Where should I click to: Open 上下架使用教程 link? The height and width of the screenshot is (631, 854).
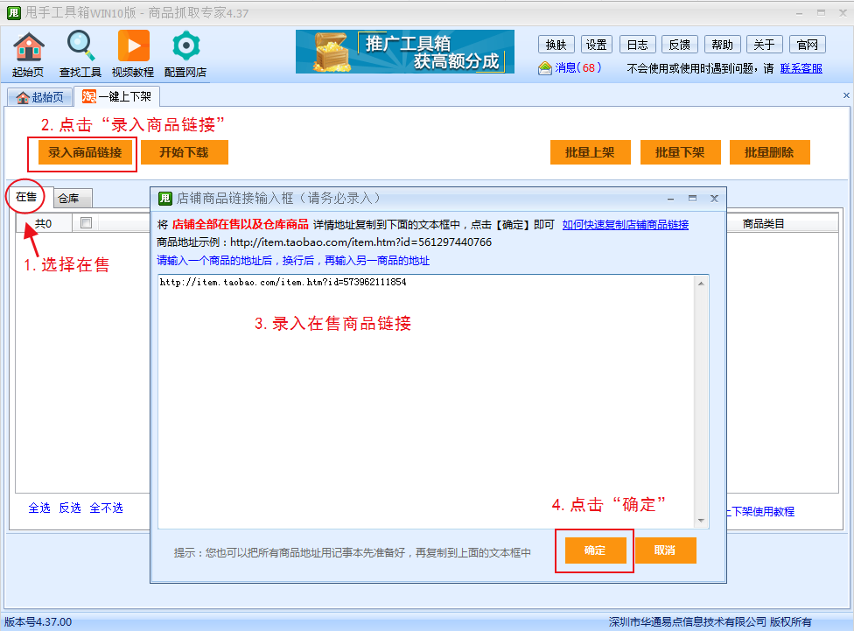click(x=761, y=511)
